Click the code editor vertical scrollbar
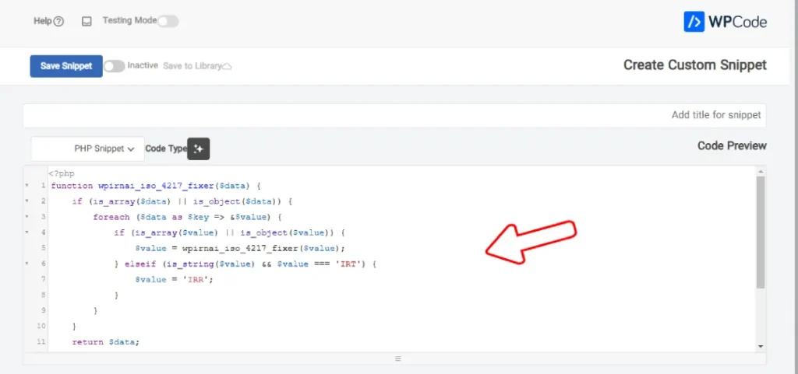 [761, 233]
